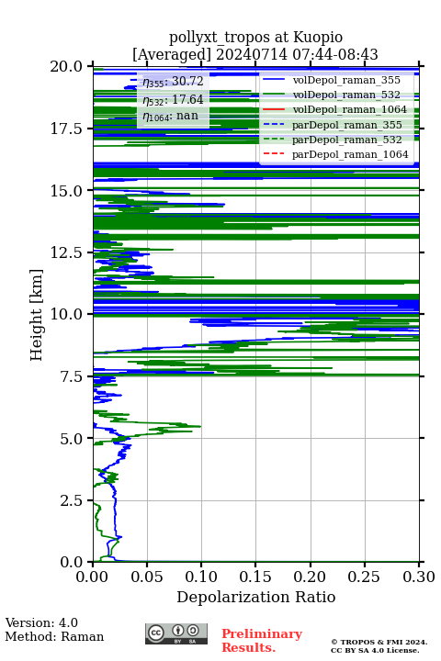Screen dimensions: 441x661
Task: Click the 0.15 tick on the x-axis
Action: (x=255, y=577)
